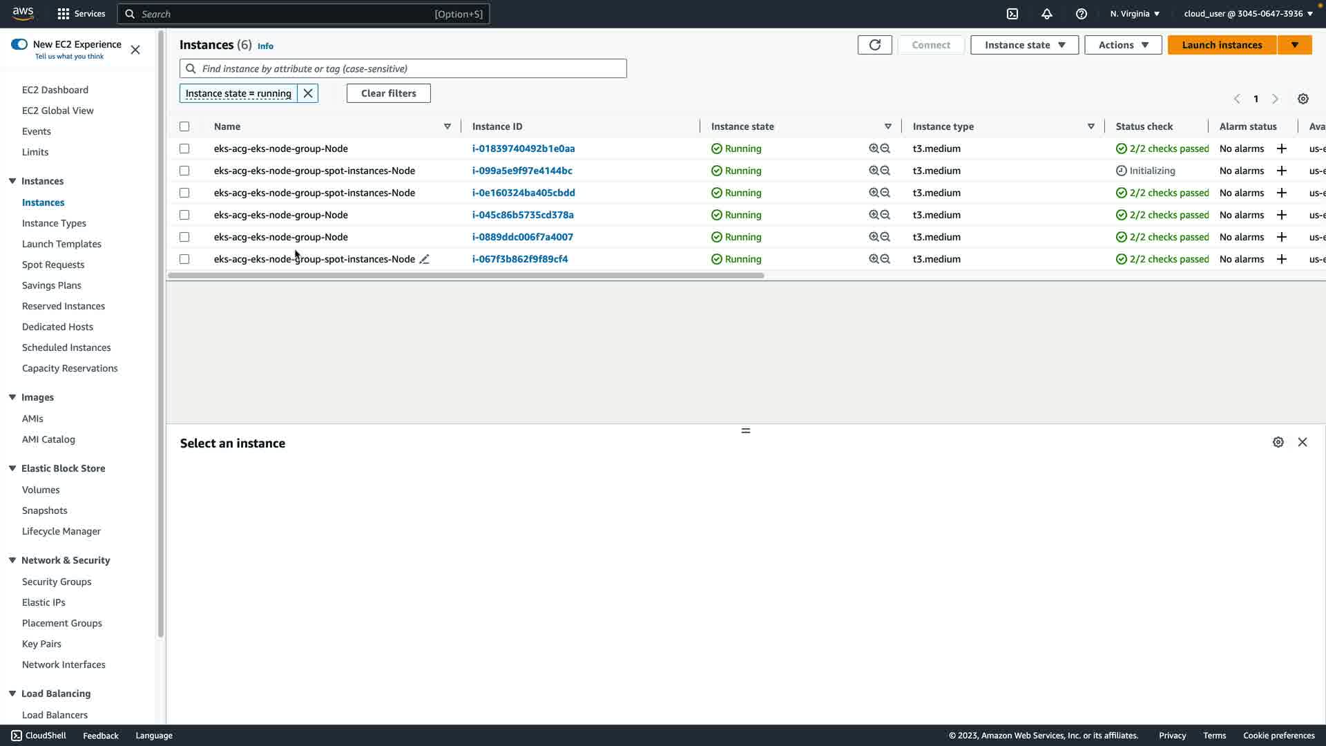Open the AWS Services grid menu icon
Image resolution: width=1326 pixels, height=746 pixels.
(x=64, y=14)
